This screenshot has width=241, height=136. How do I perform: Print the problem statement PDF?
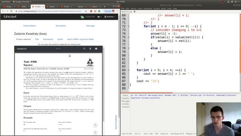pos(96,49)
